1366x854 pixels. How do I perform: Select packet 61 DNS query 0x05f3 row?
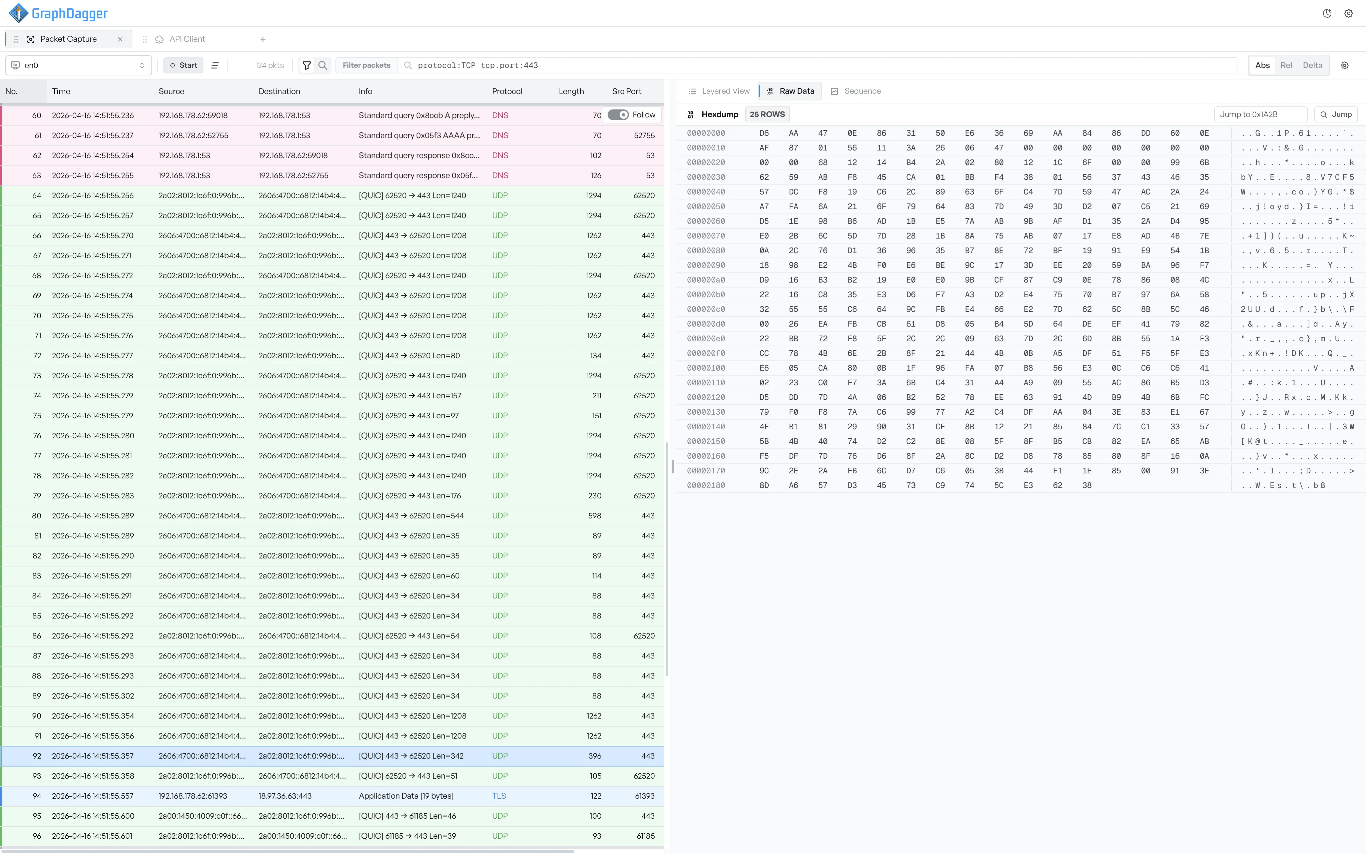pyautogui.click(x=332, y=135)
